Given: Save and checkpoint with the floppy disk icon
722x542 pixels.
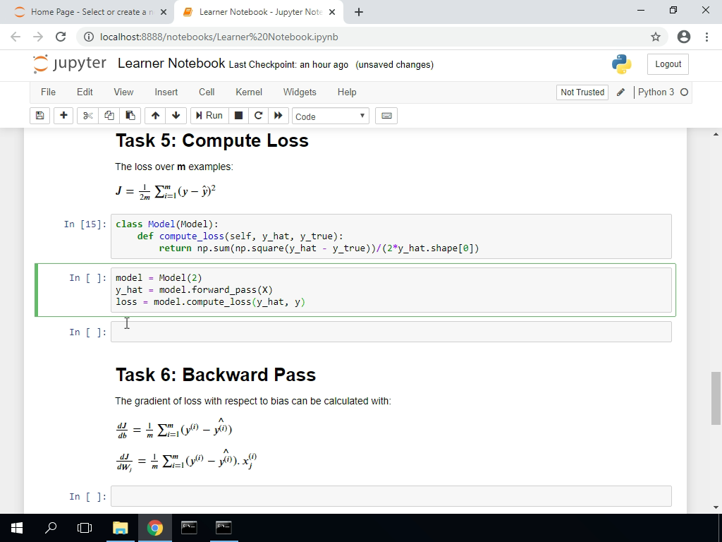Looking at the screenshot, I should click(x=39, y=116).
